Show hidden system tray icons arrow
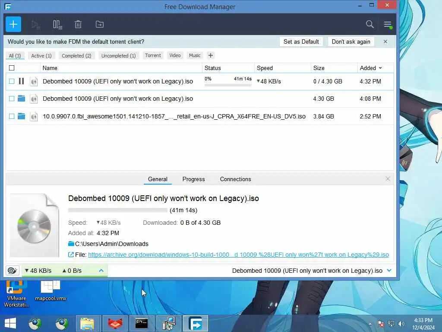The width and height of the screenshot is (442, 332). click(x=370, y=323)
